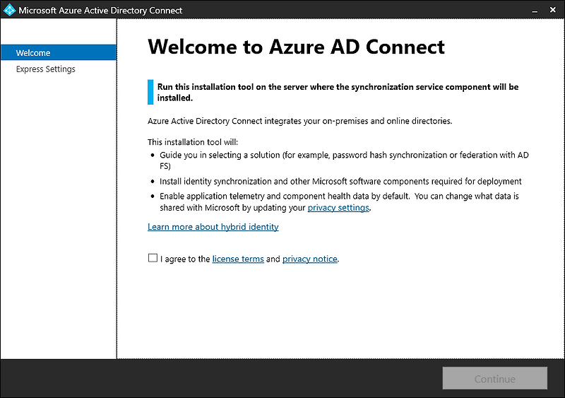Click the blue accent bar beside the notice
The image size is (565, 398).
pos(150,92)
